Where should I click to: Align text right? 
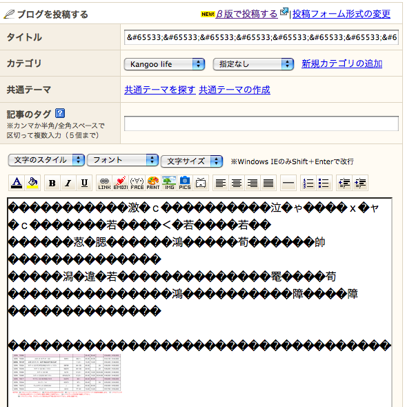(x=253, y=183)
